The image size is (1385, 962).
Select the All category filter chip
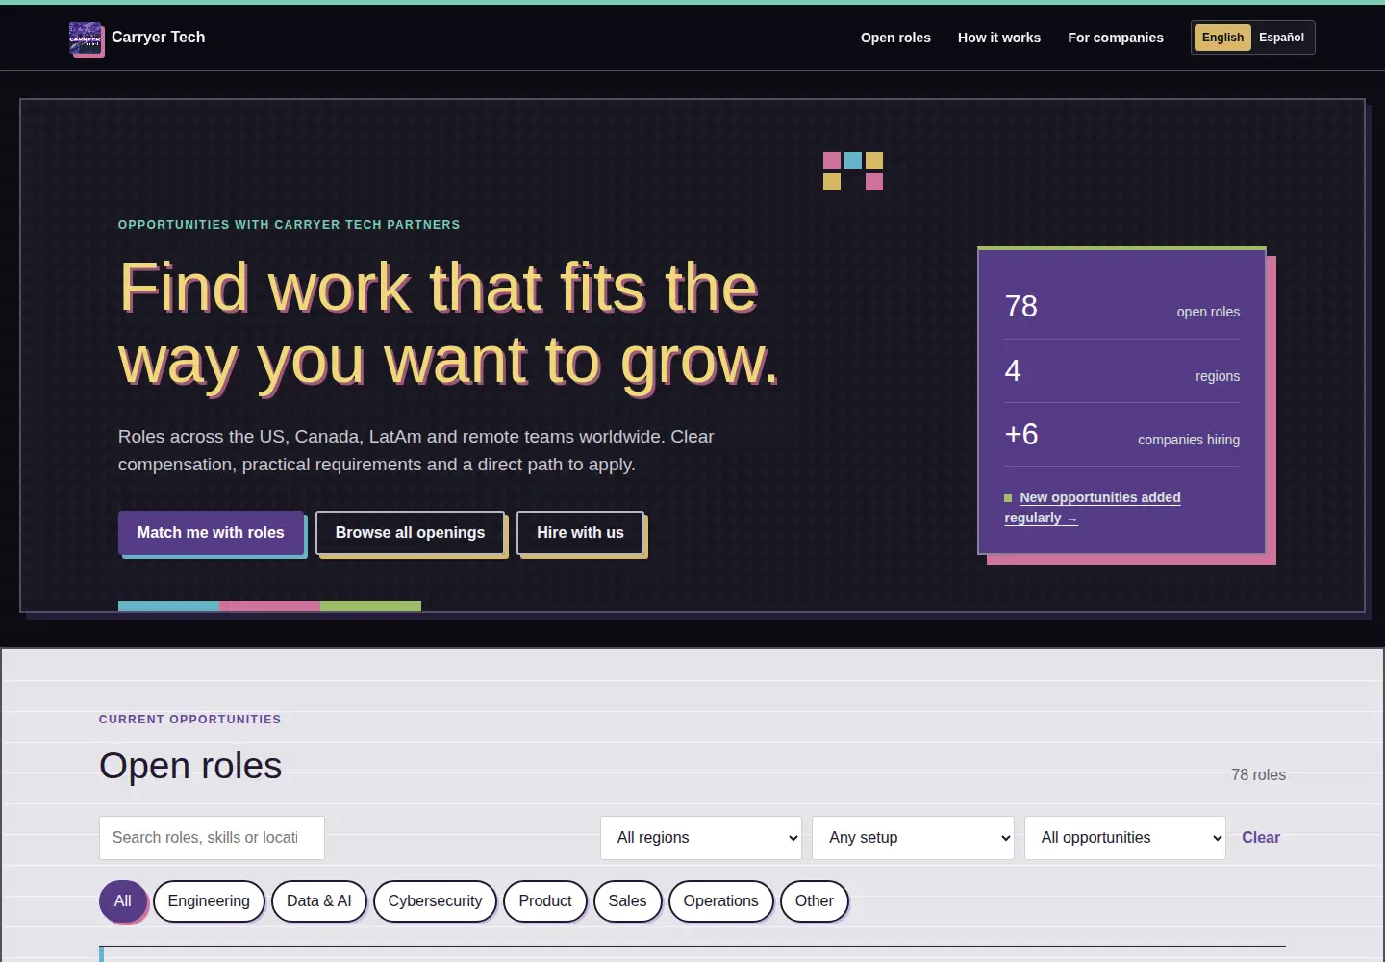pos(122,901)
